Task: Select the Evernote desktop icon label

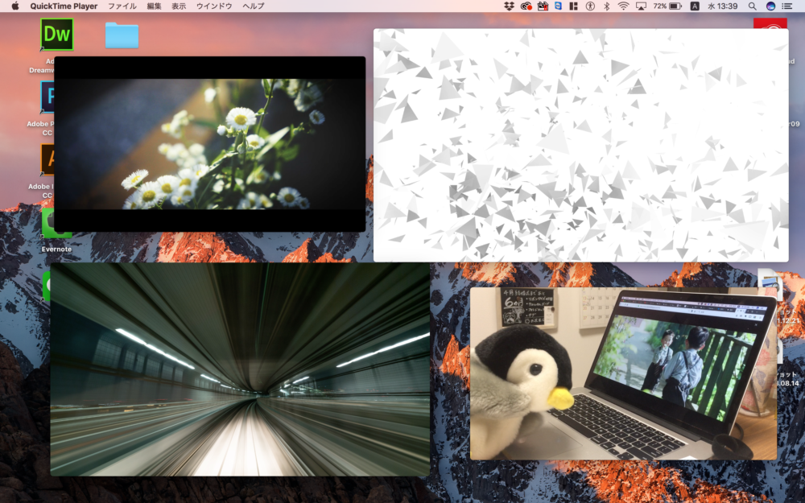Action: (56, 249)
